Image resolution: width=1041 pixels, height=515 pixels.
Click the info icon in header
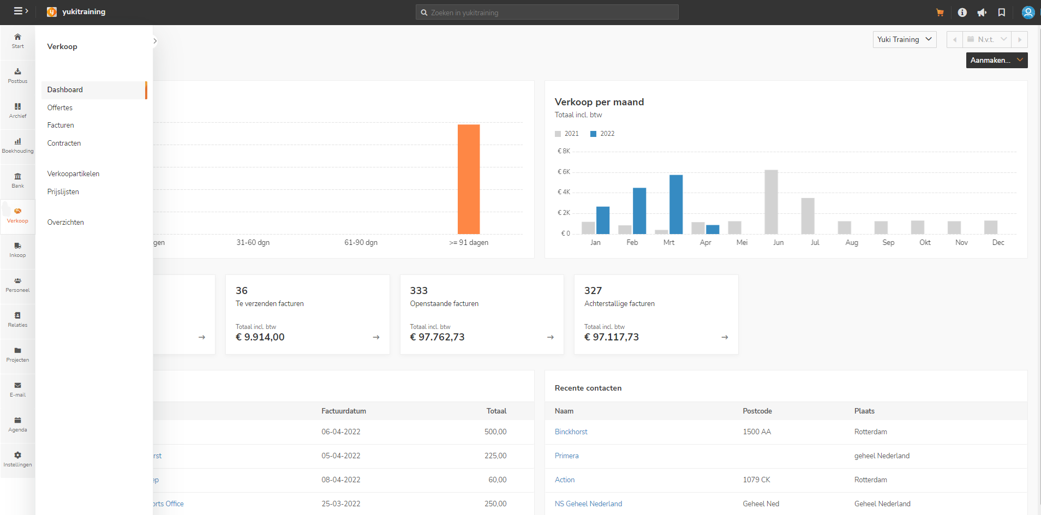[962, 13]
